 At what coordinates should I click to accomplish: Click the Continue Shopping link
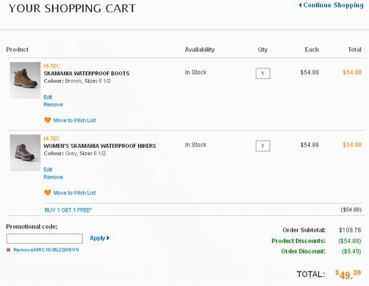click(x=333, y=5)
